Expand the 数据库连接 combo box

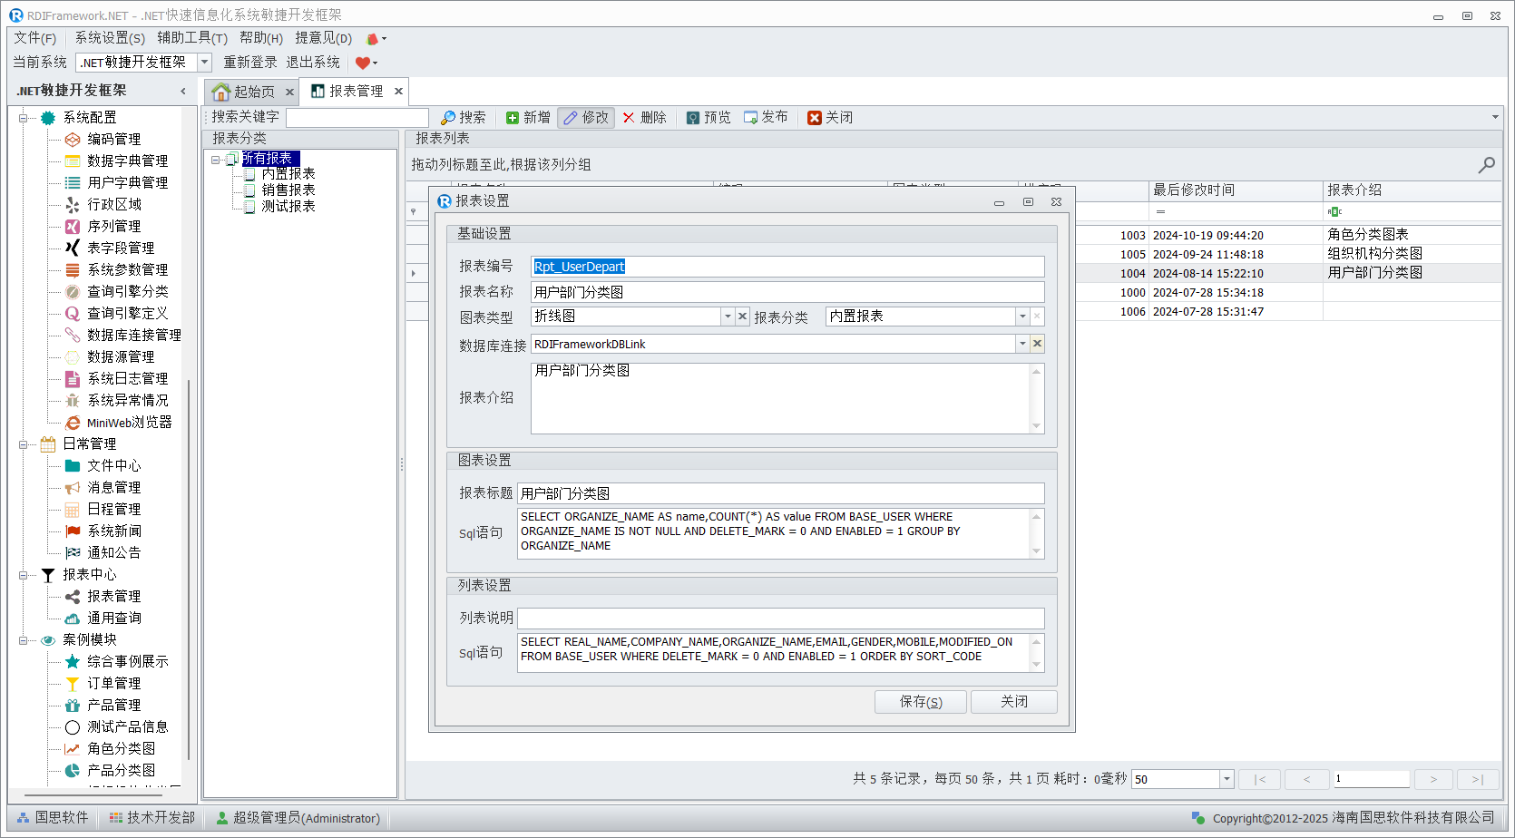point(1022,344)
